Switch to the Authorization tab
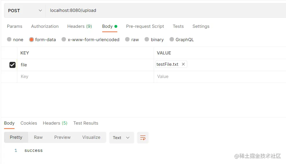The width and height of the screenshot is (286, 164). 45,26
